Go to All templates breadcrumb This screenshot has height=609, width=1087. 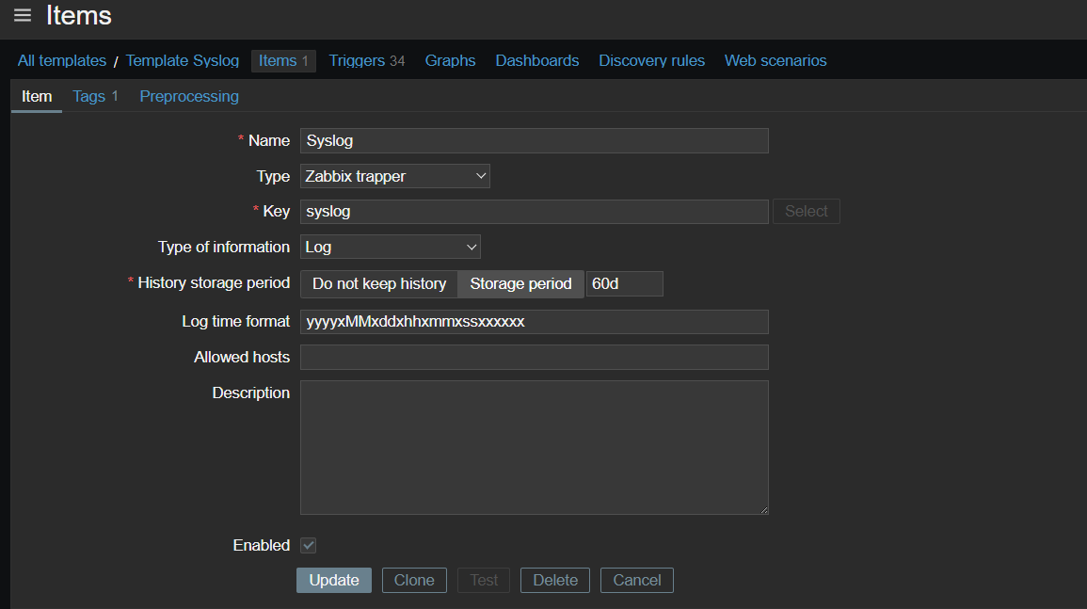pyautogui.click(x=62, y=61)
